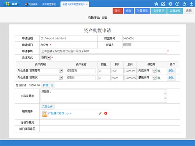Click the 签署意见 button

(142, 11)
